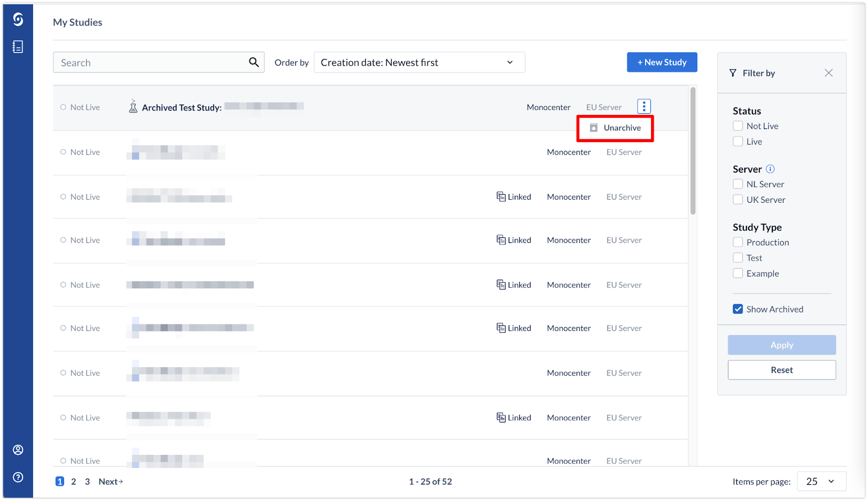
Task: Enable the UK Server filter
Action: (x=738, y=200)
